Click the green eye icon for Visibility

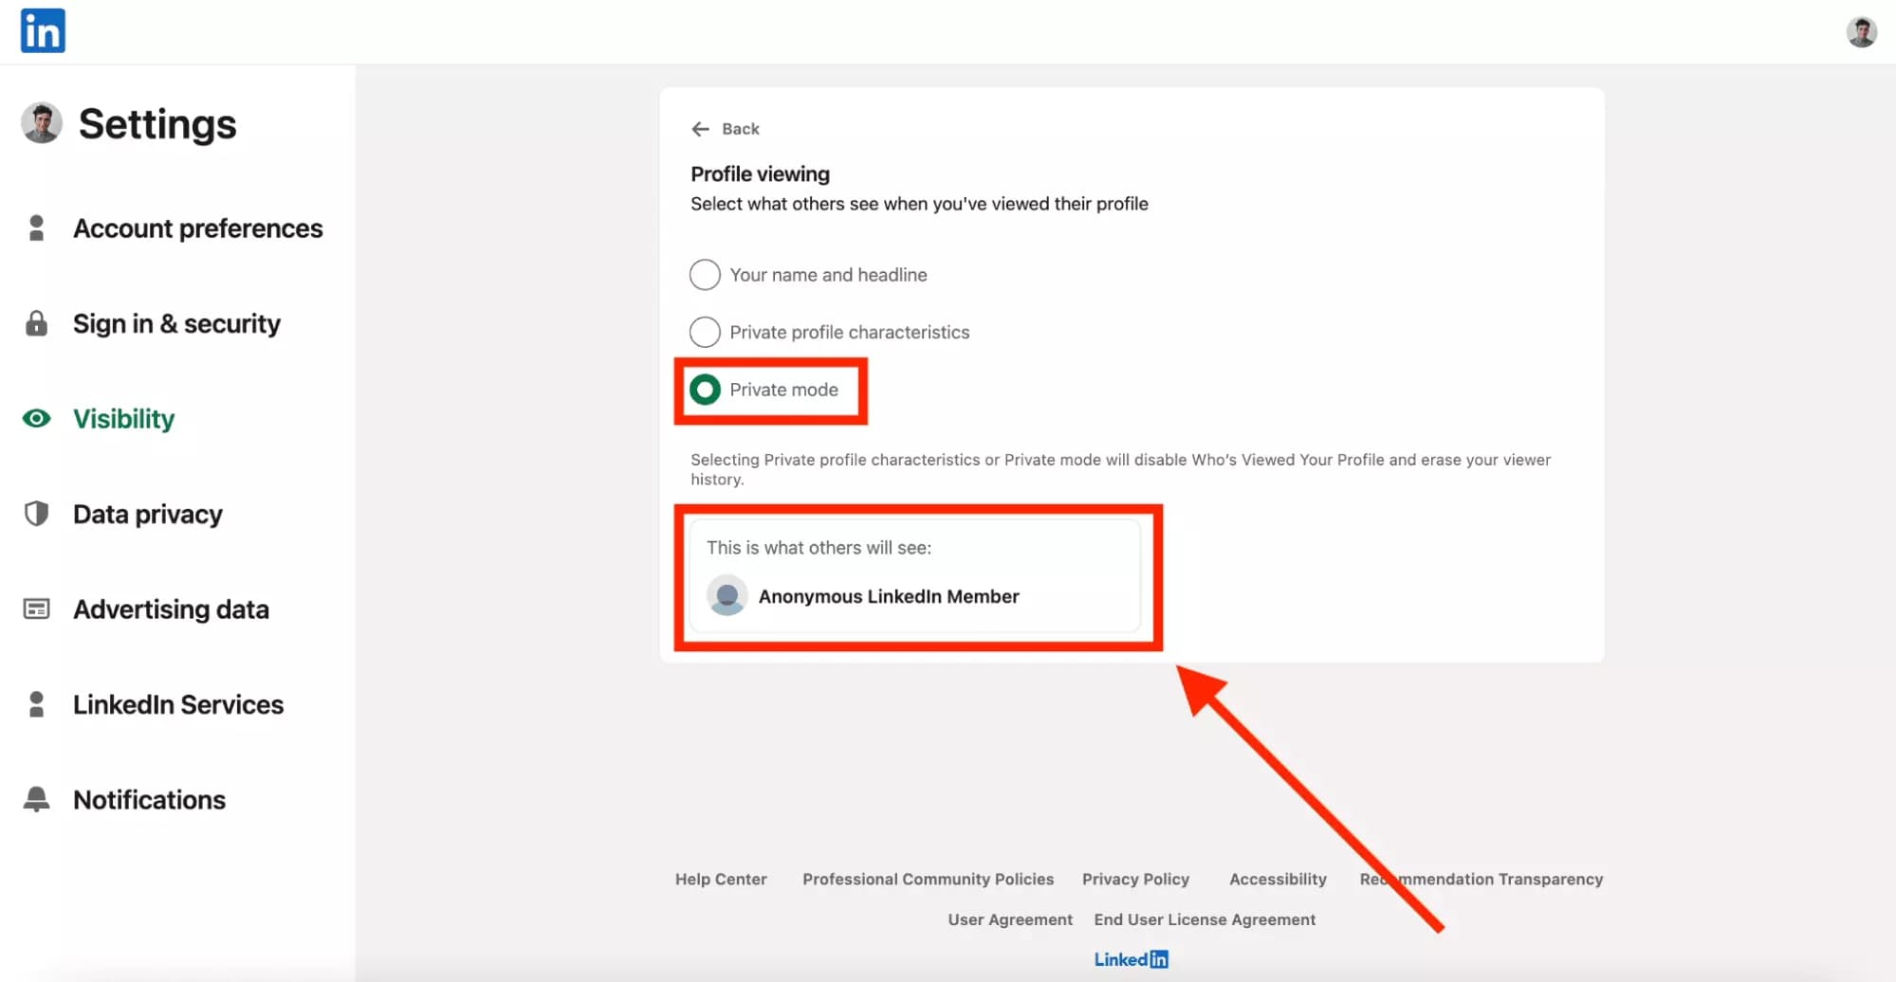[36, 418]
